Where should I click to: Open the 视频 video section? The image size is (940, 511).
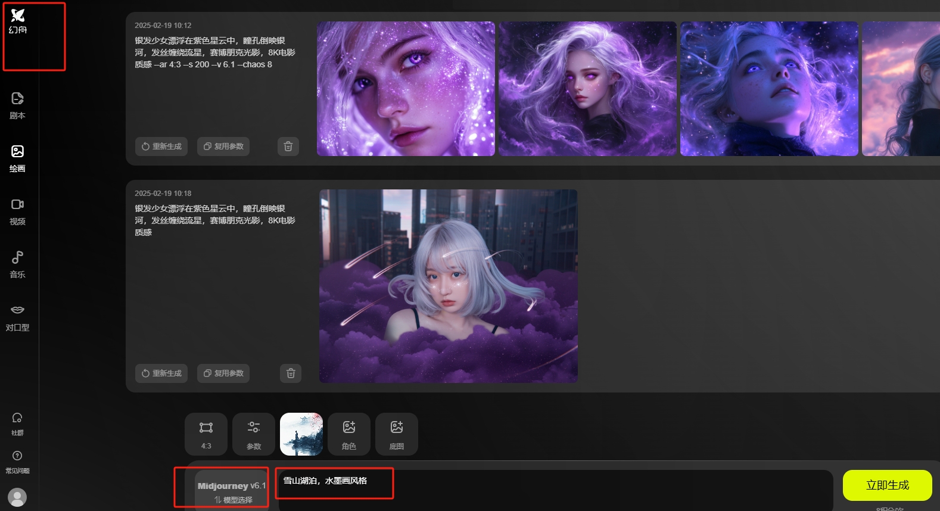click(17, 211)
